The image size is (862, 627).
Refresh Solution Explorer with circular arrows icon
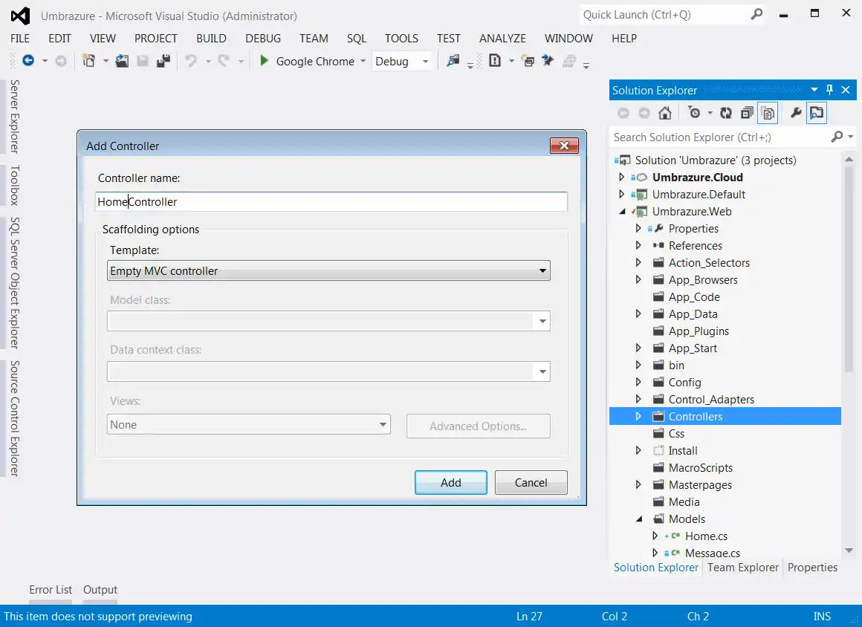[726, 113]
